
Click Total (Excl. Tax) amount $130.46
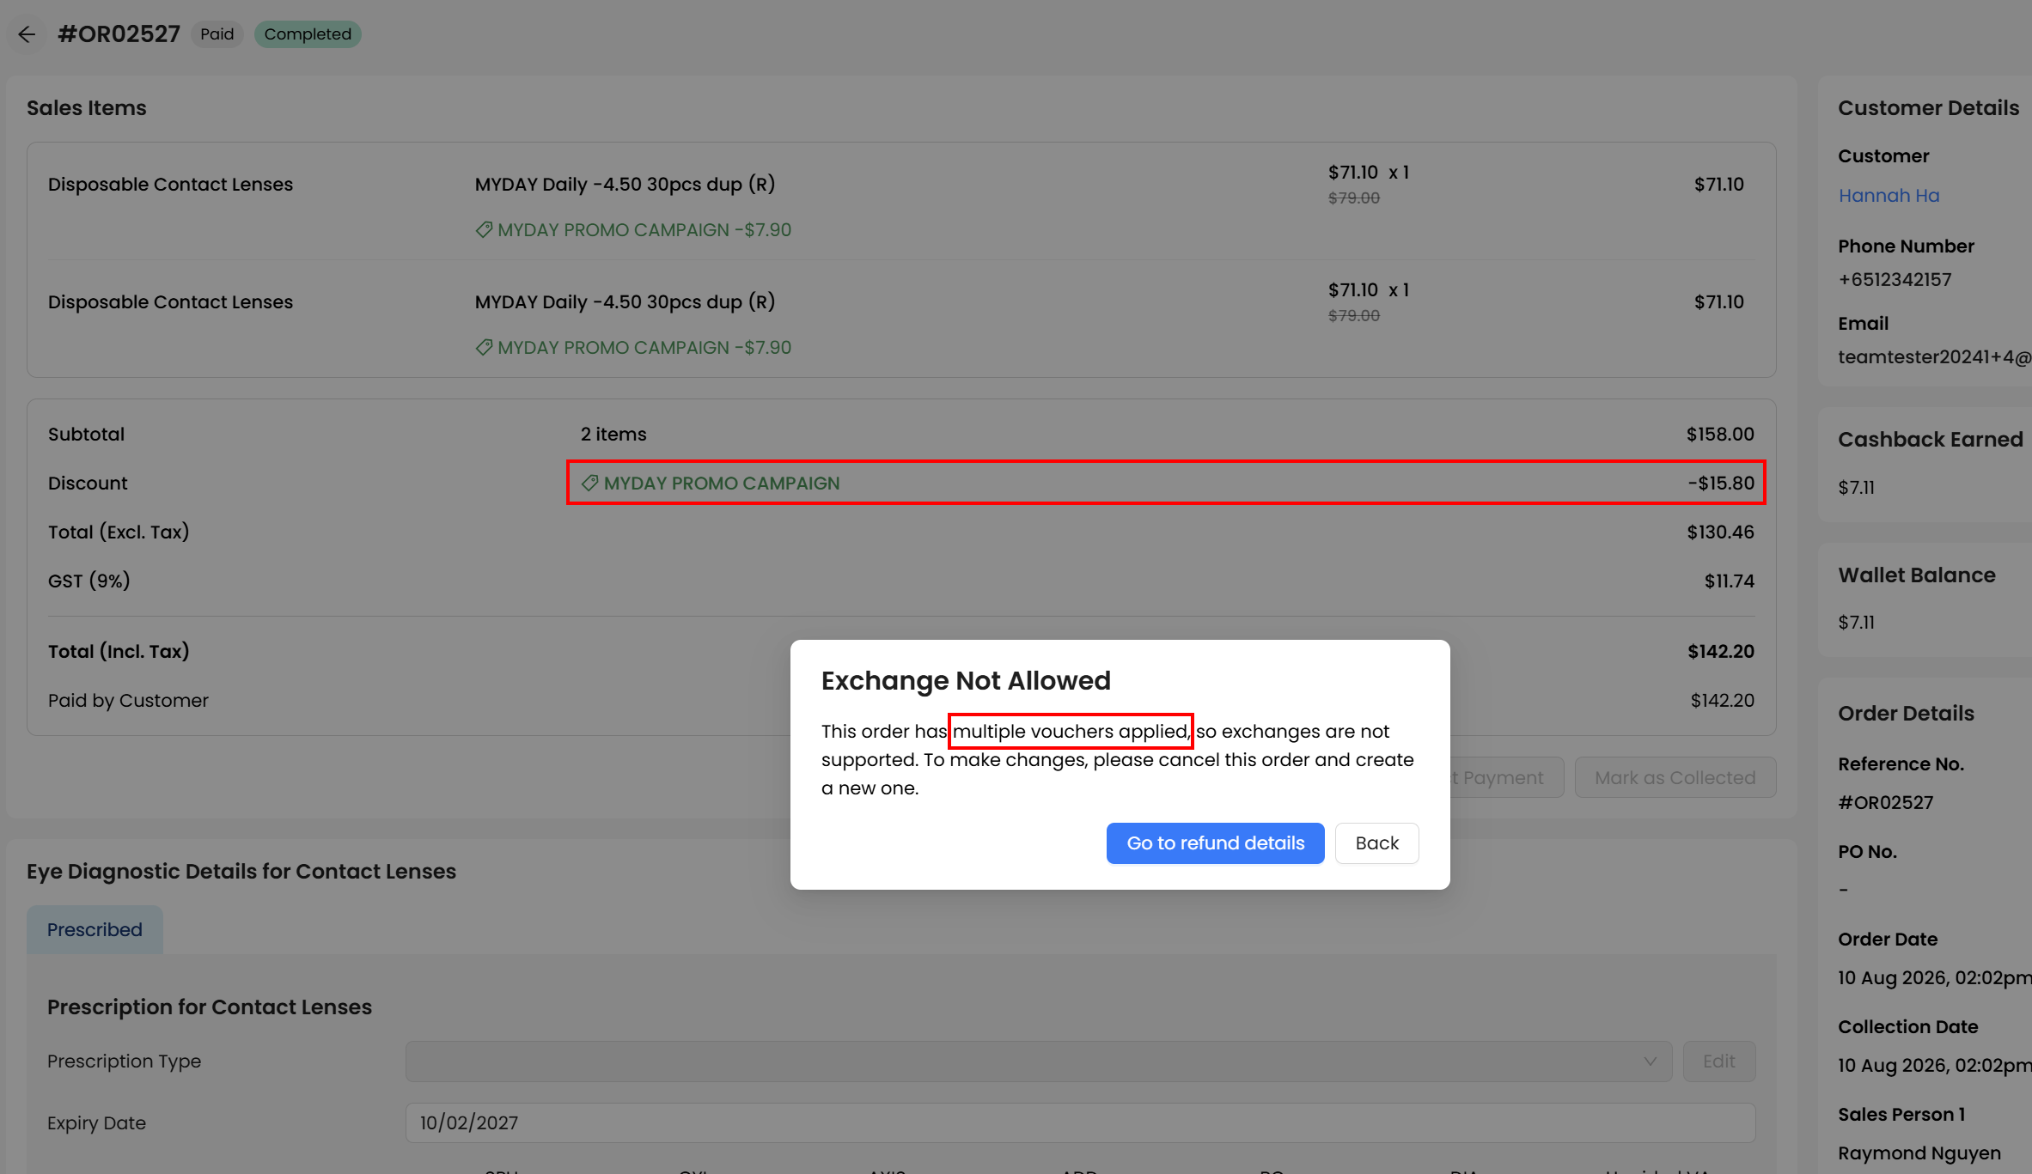click(1720, 532)
